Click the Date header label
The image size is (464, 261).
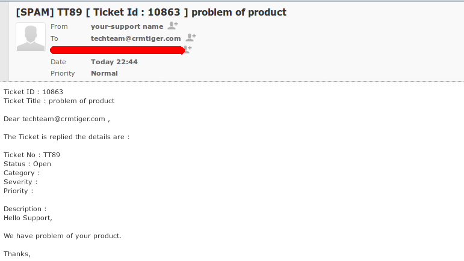58,62
